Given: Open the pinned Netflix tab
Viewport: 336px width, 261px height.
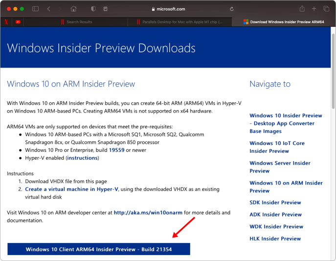Looking at the screenshot, I should 6,22.
